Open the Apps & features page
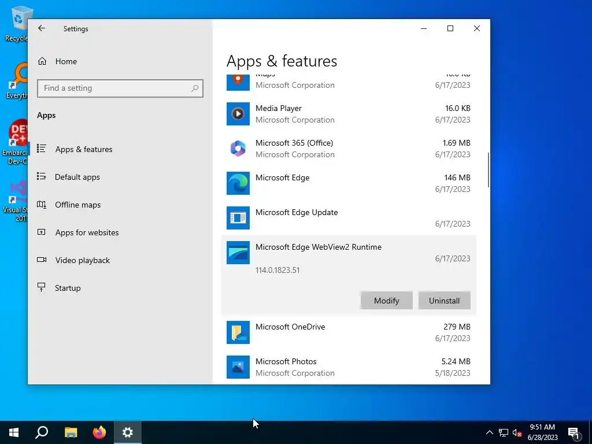This screenshot has width=592, height=444. point(84,149)
